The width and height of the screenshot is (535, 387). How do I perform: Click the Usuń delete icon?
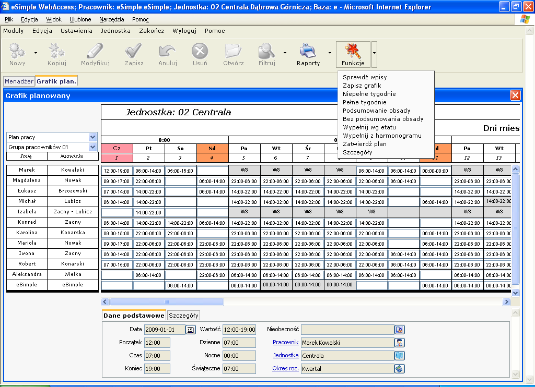pyautogui.click(x=200, y=51)
